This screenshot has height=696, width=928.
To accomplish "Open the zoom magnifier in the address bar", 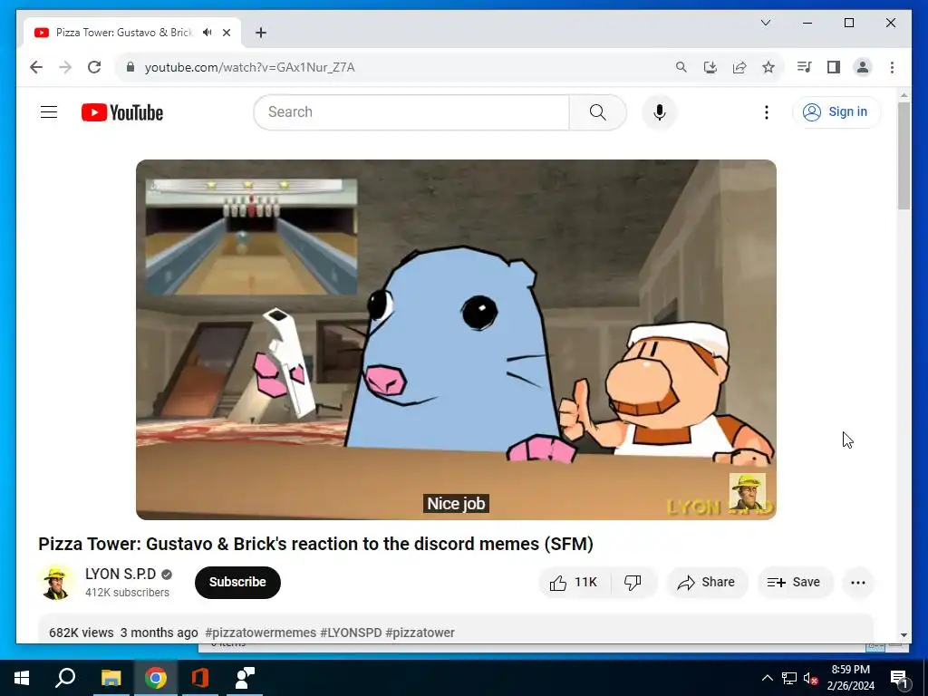I will point(681,67).
